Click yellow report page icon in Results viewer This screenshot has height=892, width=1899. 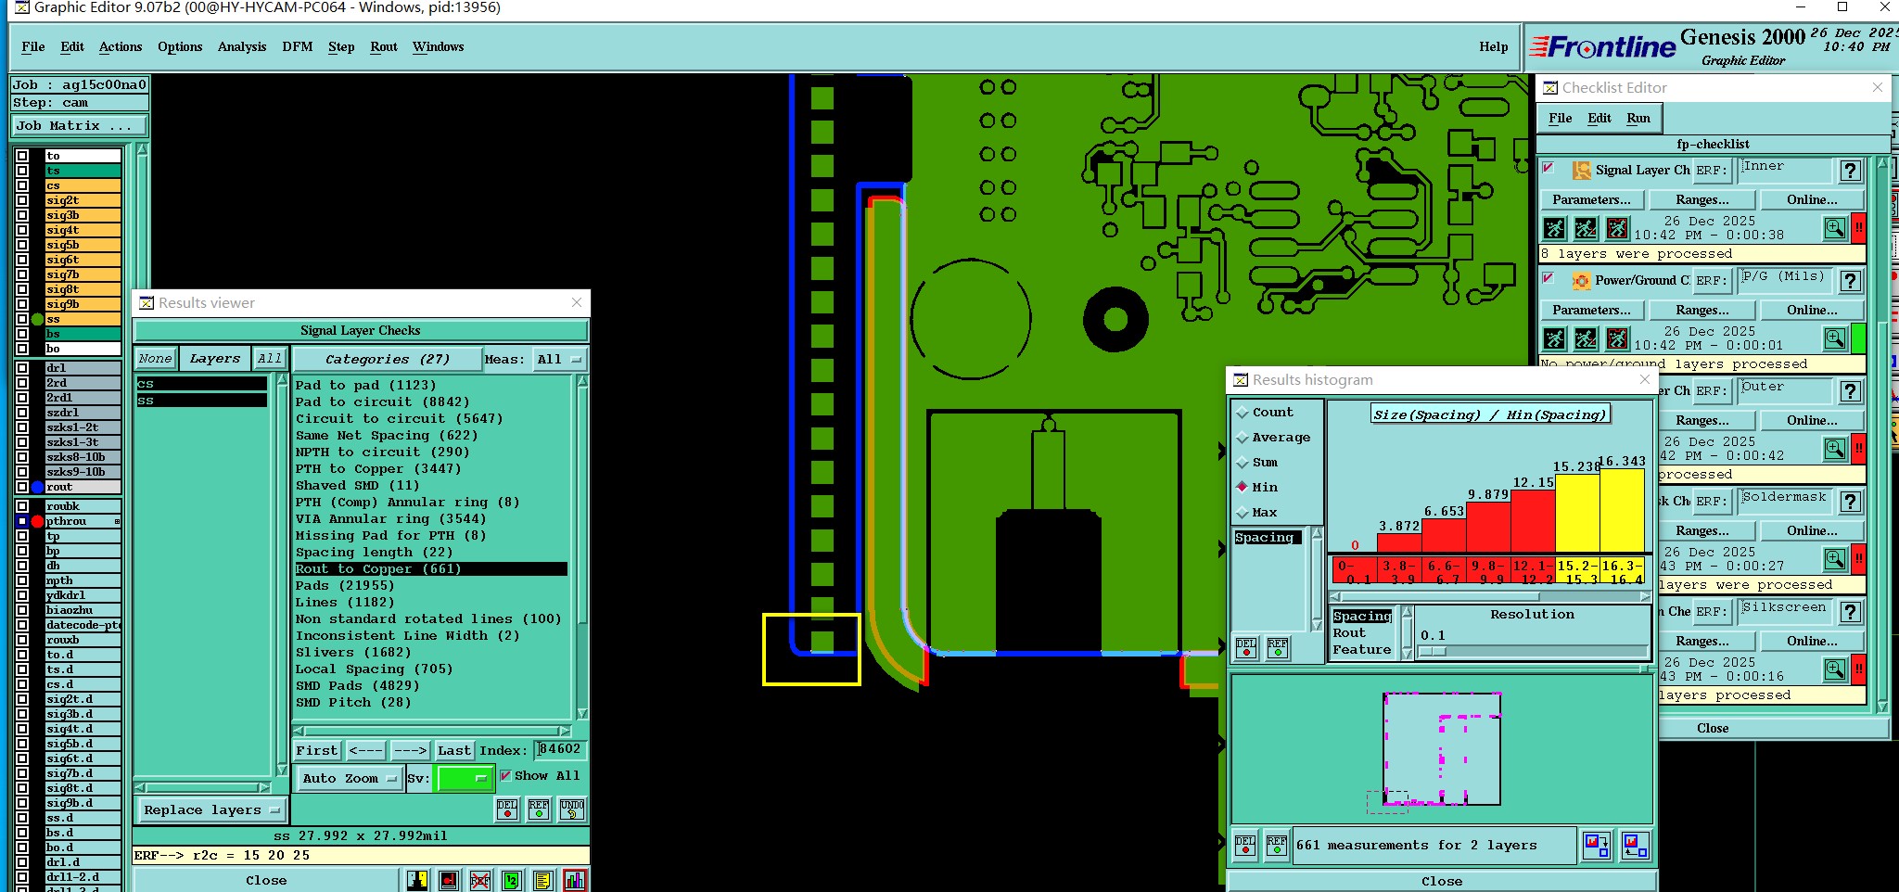point(543,880)
